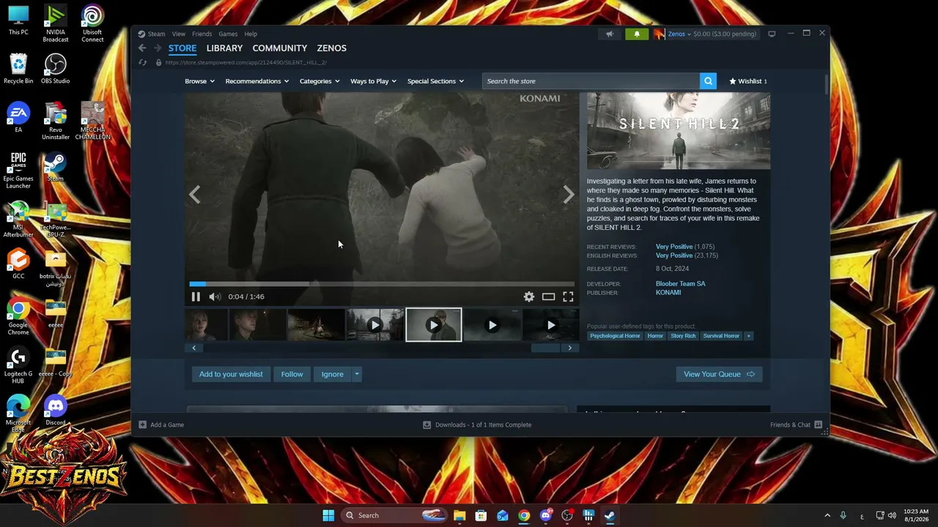Viewport: 938px width, 527px height.
Task: Click the Add a Game plus icon
Action: pos(143,425)
